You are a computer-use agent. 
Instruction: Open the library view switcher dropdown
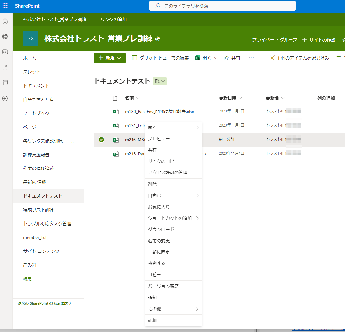click(160, 81)
